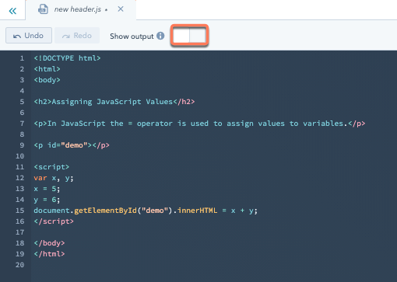Viewport: 397px width, 282px height.
Task: Click the opening <script> tag
Action: [51, 167]
